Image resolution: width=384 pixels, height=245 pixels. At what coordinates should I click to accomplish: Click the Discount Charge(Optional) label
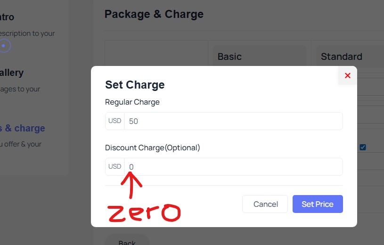pos(153,147)
